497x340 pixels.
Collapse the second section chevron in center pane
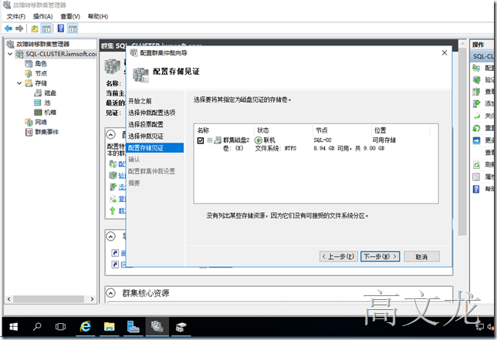click(x=110, y=237)
